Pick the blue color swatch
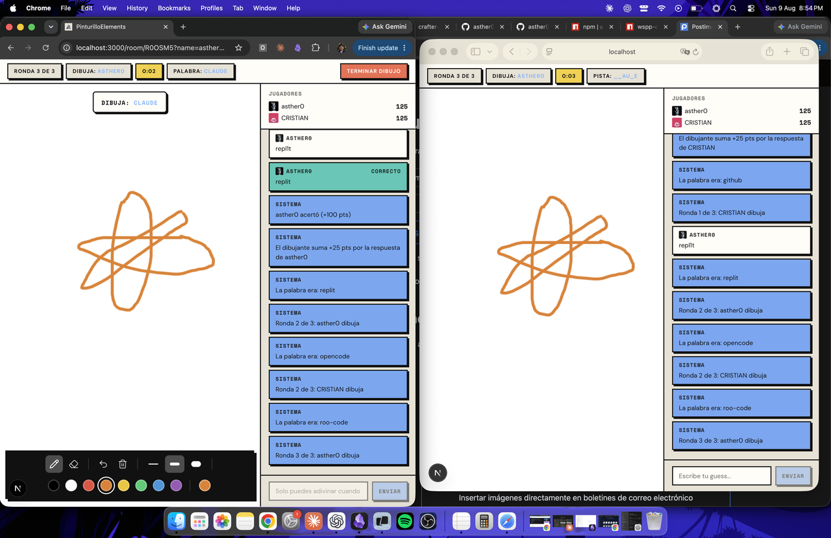This screenshot has width=831, height=538. (x=158, y=485)
